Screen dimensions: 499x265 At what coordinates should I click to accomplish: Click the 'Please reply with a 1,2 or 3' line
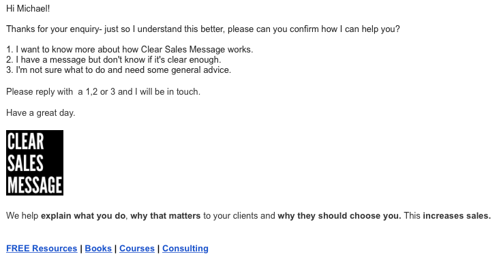coord(103,92)
